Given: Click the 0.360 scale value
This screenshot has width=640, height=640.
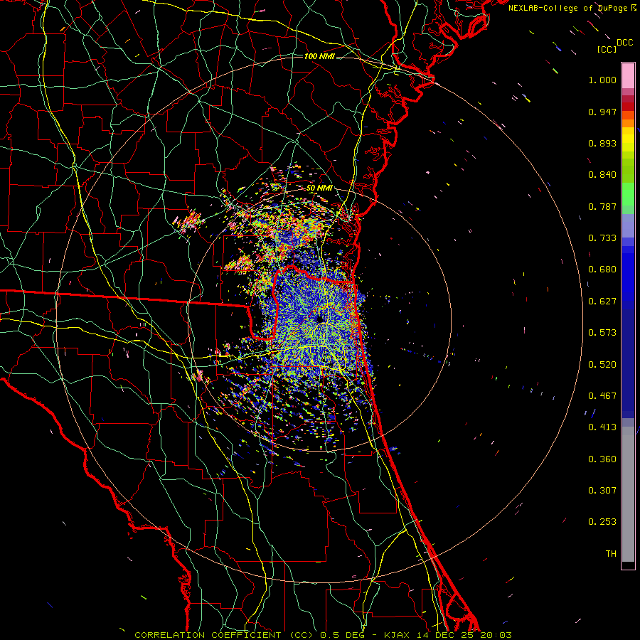Looking at the screenshot, I should (602, 459).
